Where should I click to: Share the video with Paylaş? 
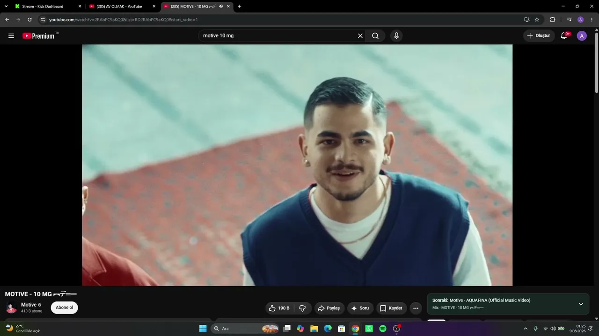point(329,308)
